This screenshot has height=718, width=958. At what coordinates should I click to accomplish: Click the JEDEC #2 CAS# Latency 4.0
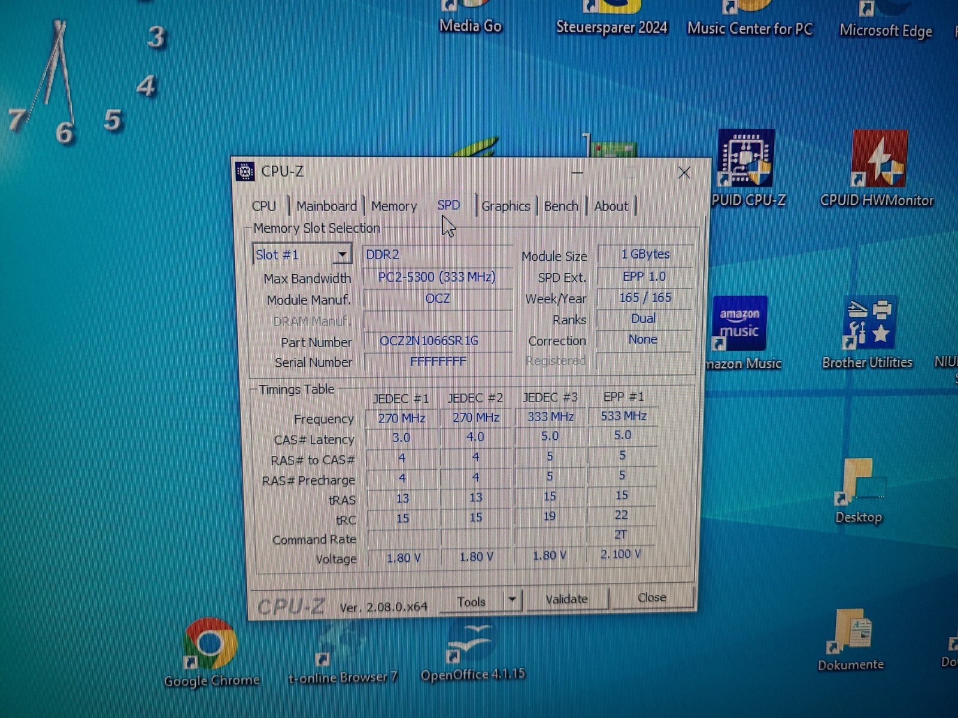pos(475,437)
